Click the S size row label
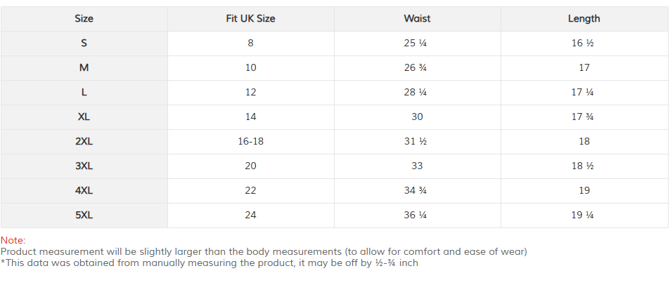This screenshot has width=670, height=285. (84, 43)
